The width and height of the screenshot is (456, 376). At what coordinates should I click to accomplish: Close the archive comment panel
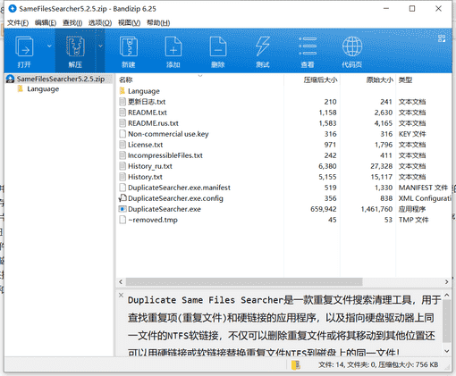[x=121, y=295]
